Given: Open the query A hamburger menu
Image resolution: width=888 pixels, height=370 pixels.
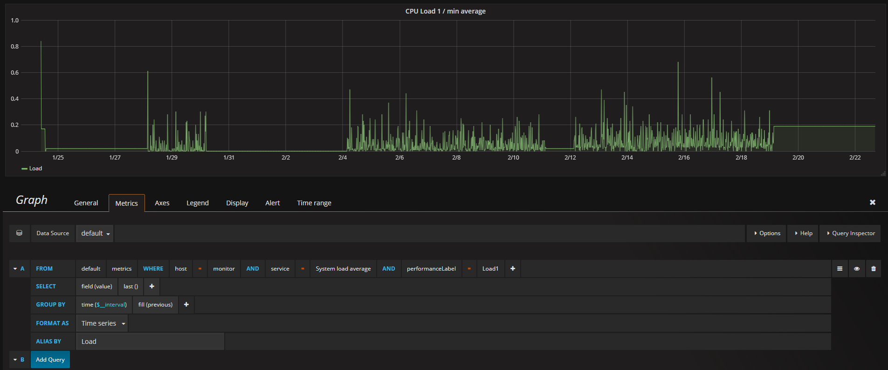Looking at the screenshot, I should click(840, 269).
